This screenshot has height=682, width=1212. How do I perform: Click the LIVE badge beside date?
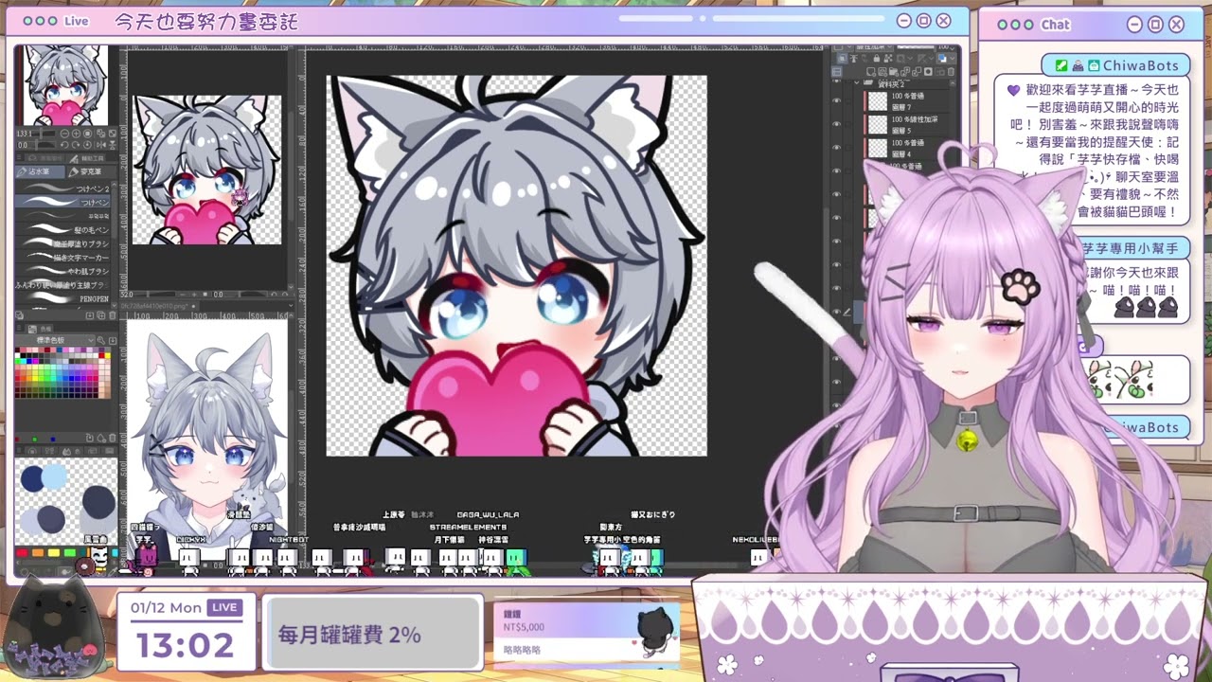pos(224,607)
